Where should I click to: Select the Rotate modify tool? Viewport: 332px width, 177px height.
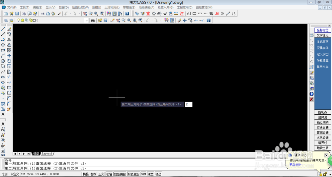point(9,61)
